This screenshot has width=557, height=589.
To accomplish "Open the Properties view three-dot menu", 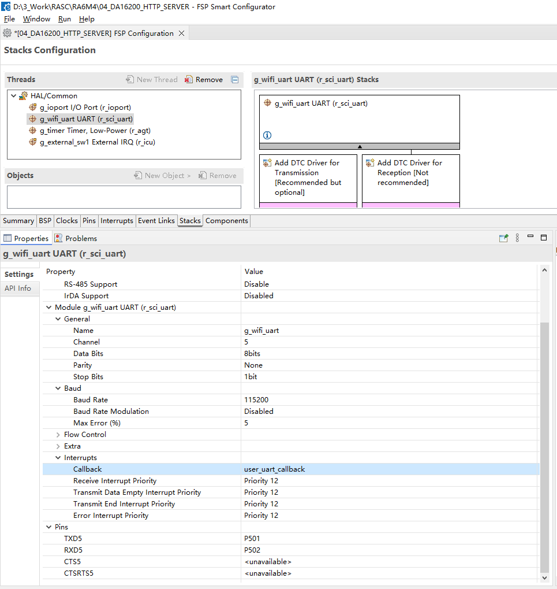I will [517, 238].
